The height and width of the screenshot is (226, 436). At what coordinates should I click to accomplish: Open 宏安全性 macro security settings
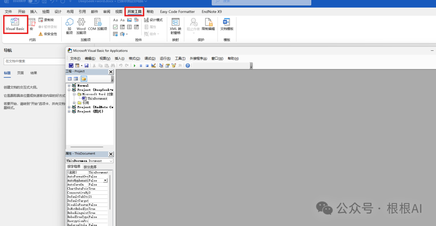click(48, 34)
